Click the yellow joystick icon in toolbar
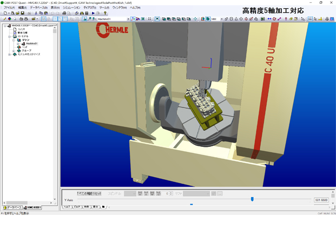The height and width of the screenshot is (250, 336). click(320, 19)
